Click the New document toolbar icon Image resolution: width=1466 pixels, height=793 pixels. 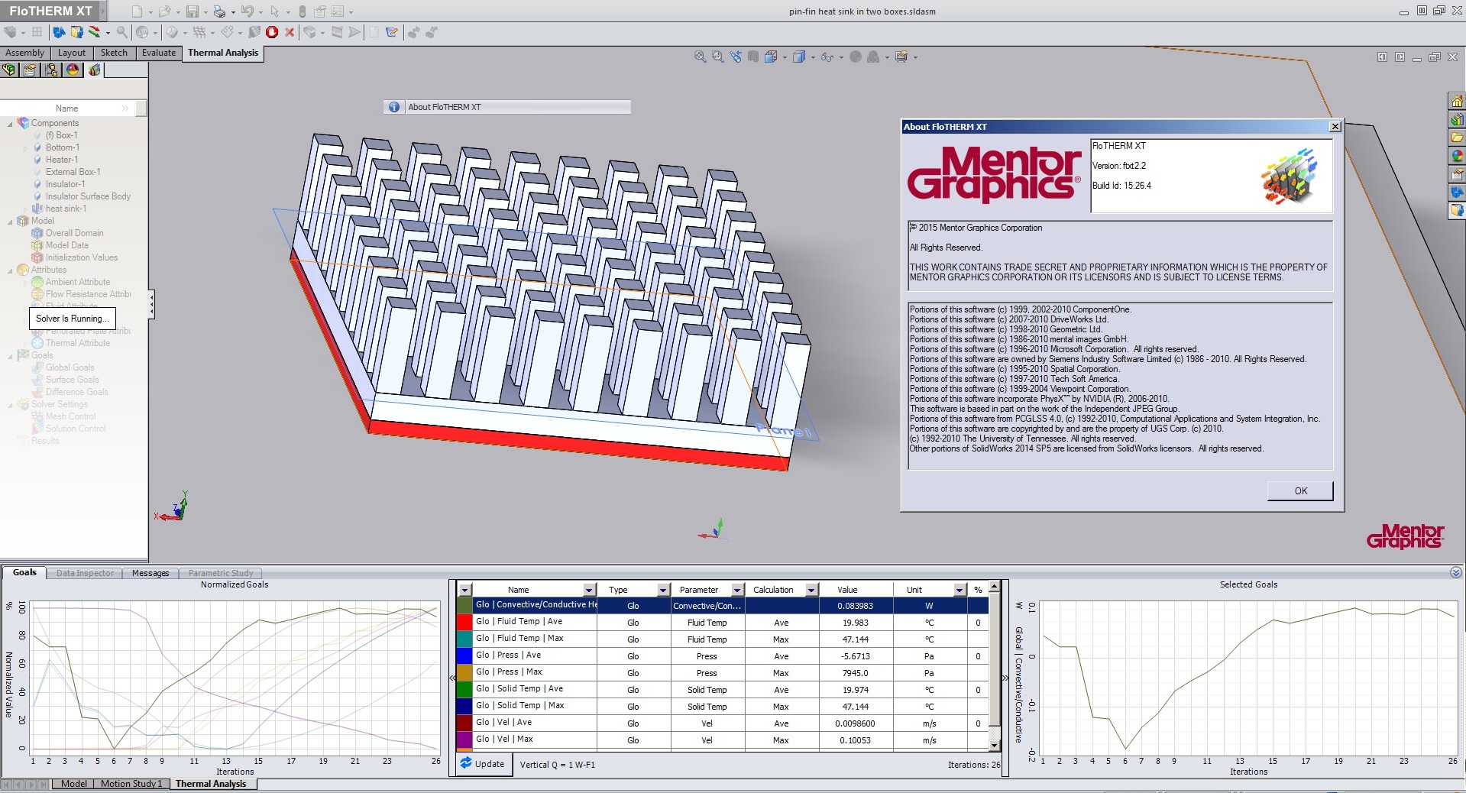(x=137, y=11)
